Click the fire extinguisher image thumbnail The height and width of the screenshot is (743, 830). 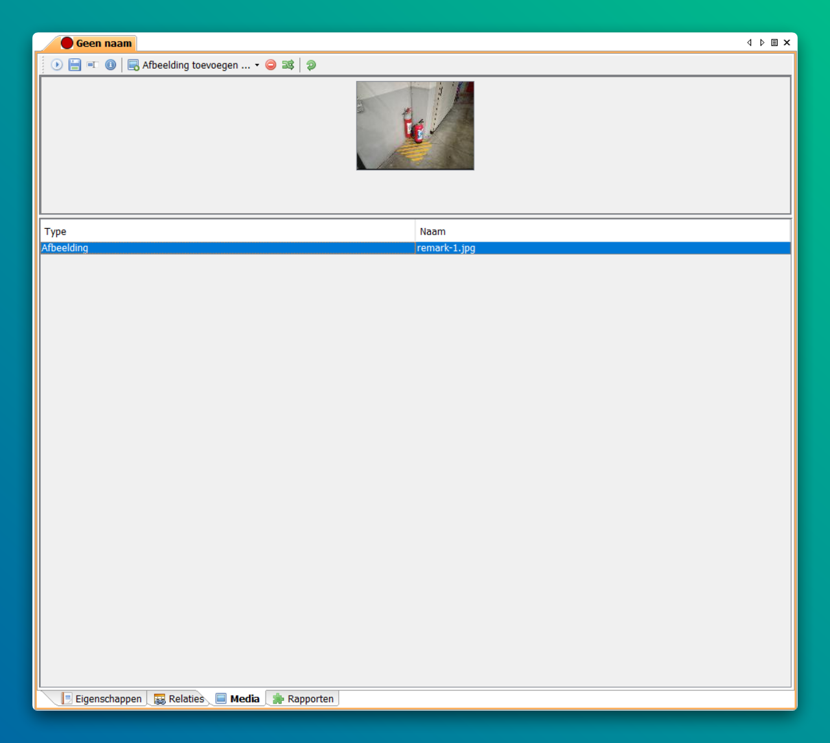pyautogui.click(x=415, y=126)
